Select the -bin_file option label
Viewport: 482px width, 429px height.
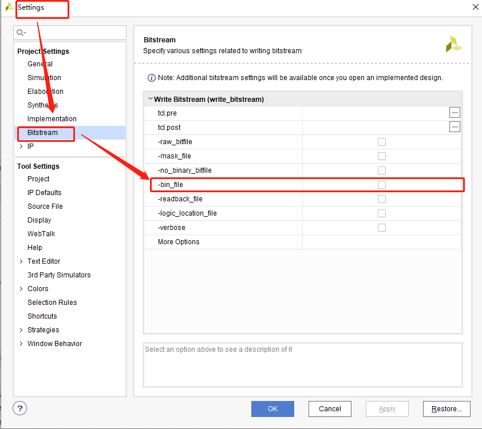coord(170,185)
